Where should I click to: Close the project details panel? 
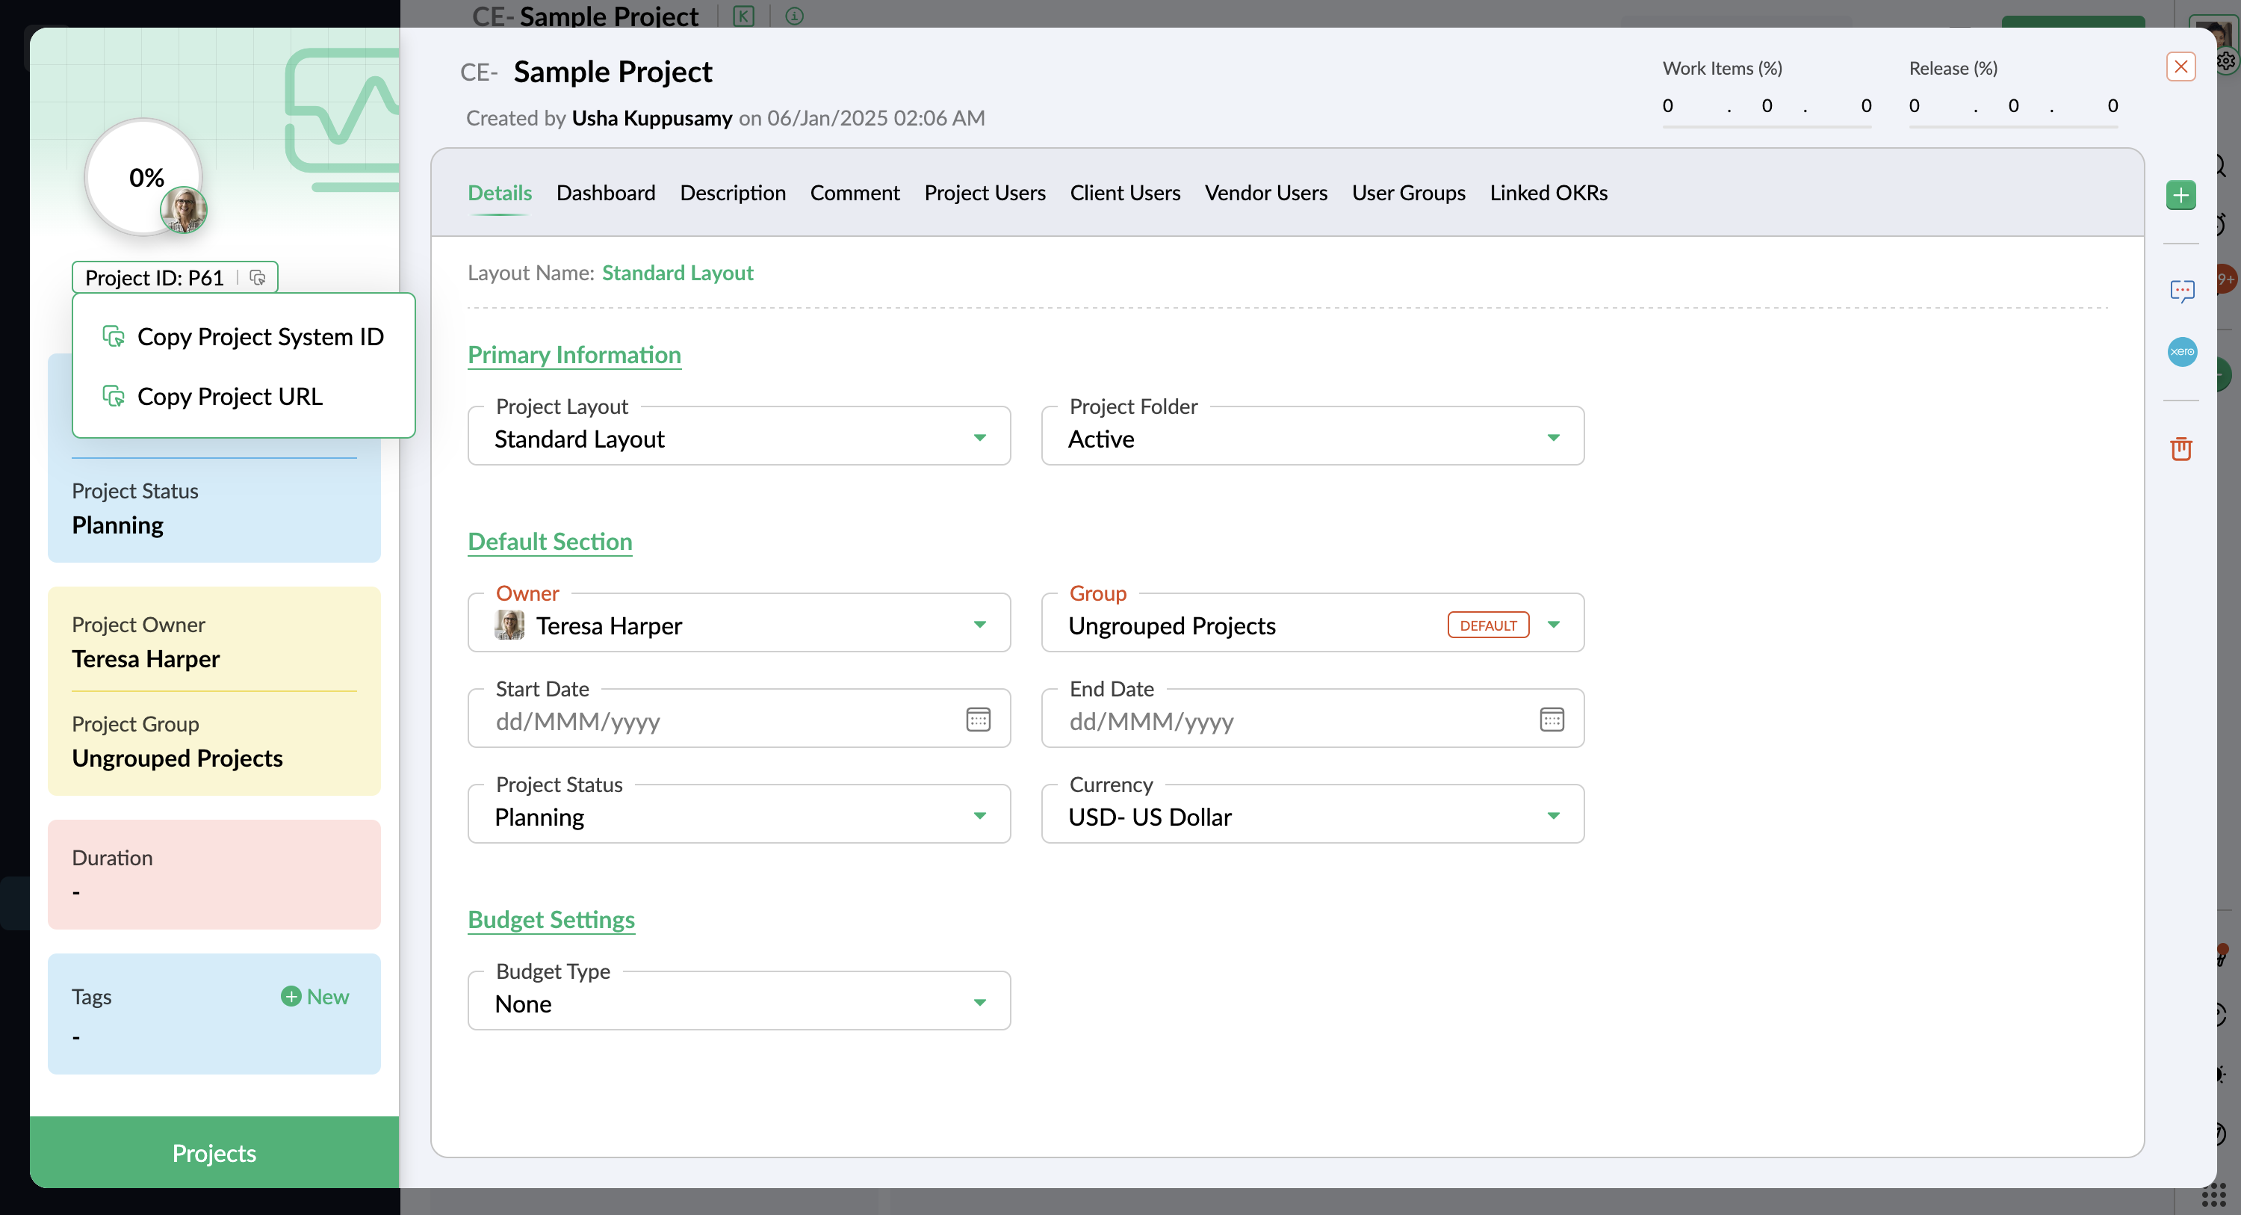(2180, 67)
